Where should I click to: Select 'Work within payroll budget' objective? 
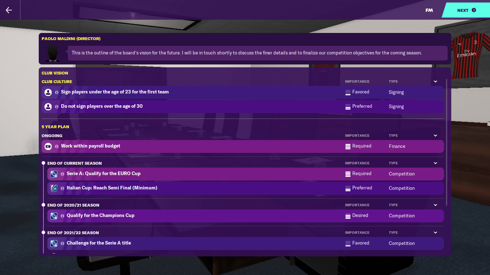(x=243, y=146)
